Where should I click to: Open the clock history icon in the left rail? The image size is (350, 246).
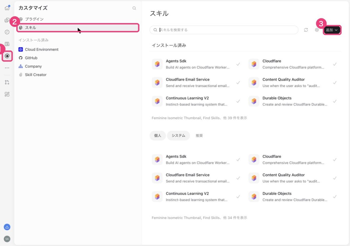coord(7,32)
